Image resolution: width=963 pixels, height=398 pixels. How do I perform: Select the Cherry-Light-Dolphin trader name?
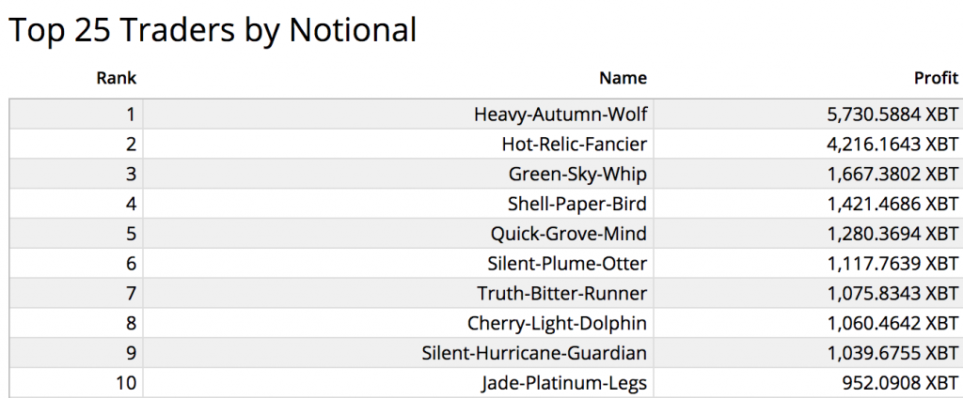tap(557, 323)
